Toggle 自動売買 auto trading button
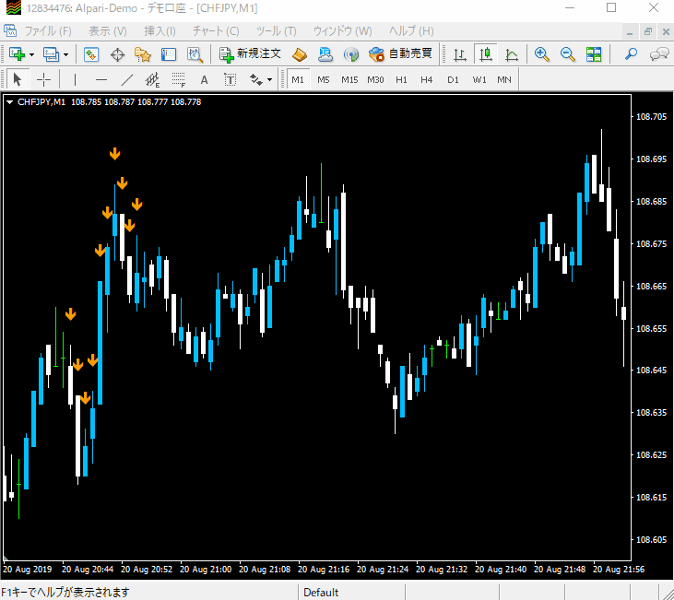 pyautogui.click(x=400, y=54)
